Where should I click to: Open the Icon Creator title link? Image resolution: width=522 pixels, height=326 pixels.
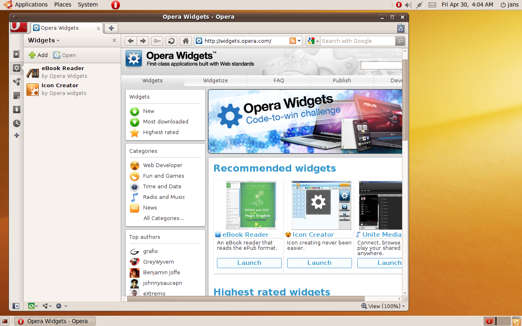[313, 235]
